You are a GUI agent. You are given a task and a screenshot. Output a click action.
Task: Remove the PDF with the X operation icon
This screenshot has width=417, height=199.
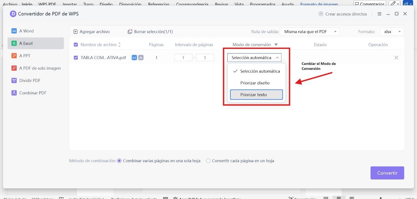pyautogui.click(x=396, y=58)
